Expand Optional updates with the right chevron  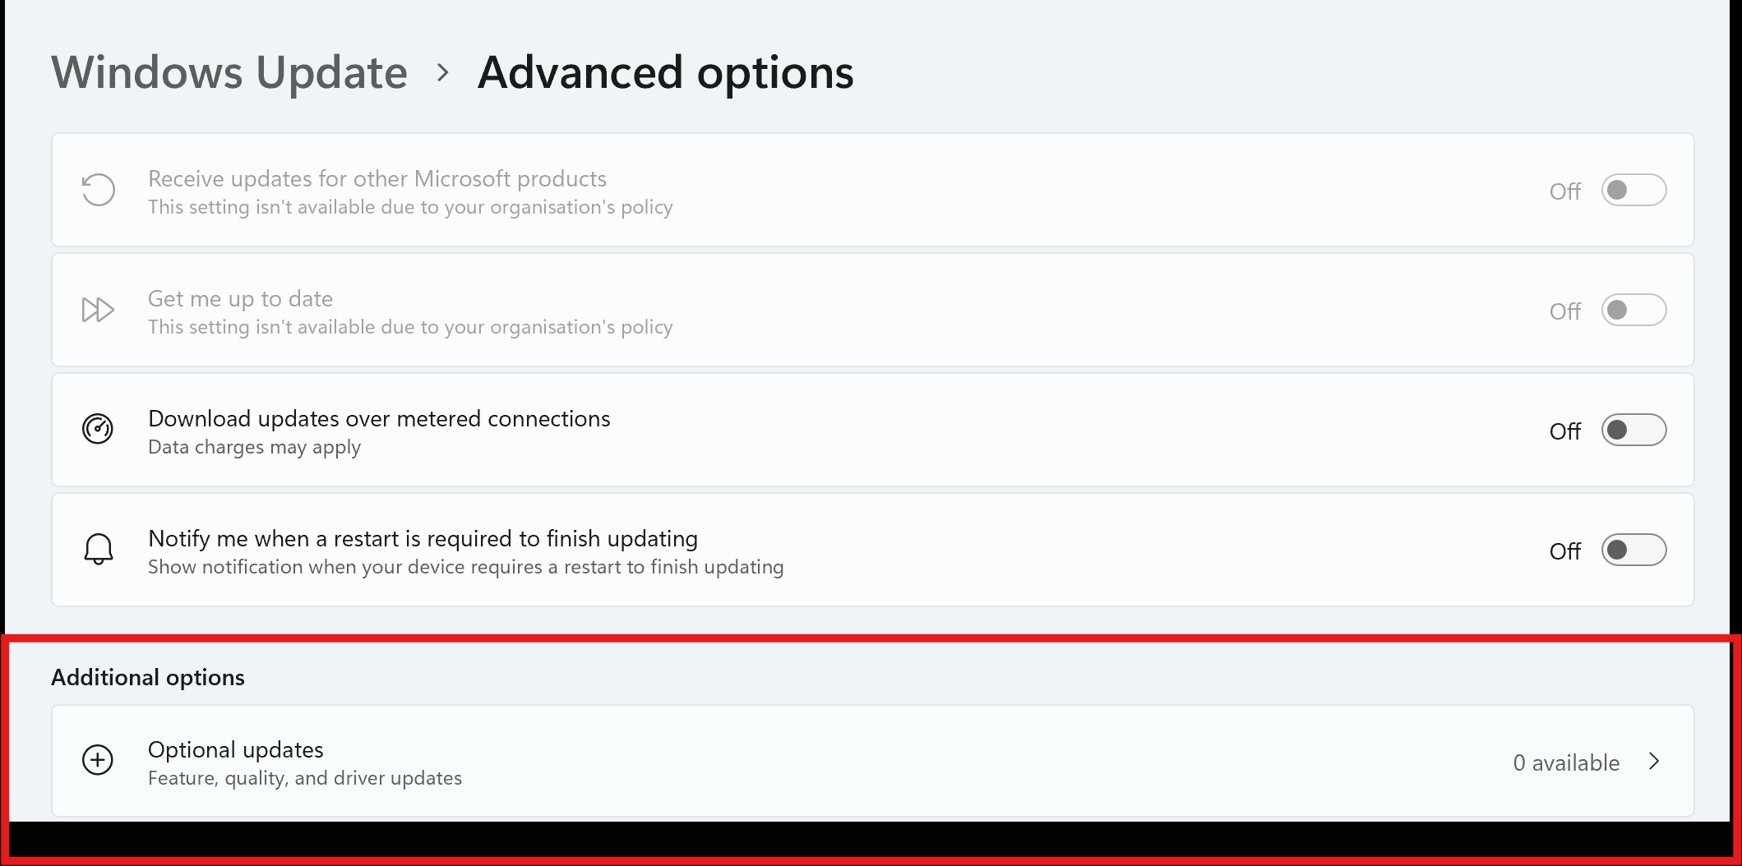point(1654,762)
